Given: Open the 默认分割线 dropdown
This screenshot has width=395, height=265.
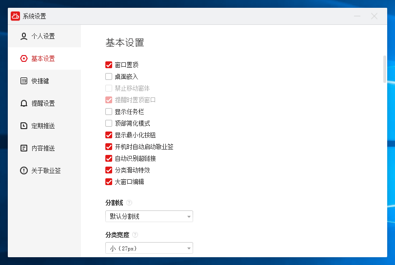Looking at the screenshot, I should [x=149, y=216].
